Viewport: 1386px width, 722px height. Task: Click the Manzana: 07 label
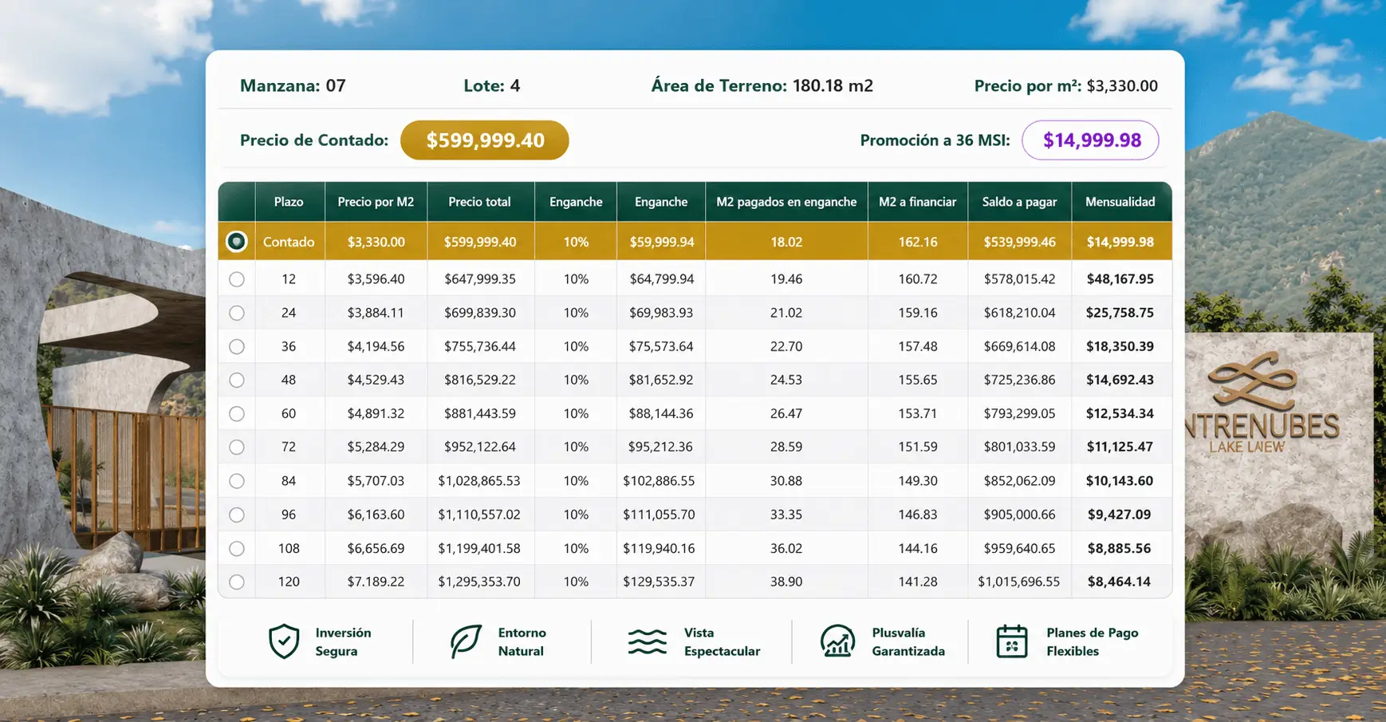(293, 85)
